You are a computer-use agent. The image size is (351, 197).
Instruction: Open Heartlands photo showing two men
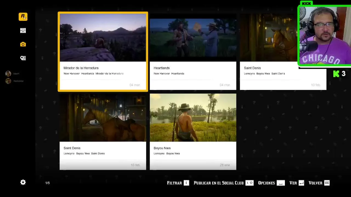[193, 38]
